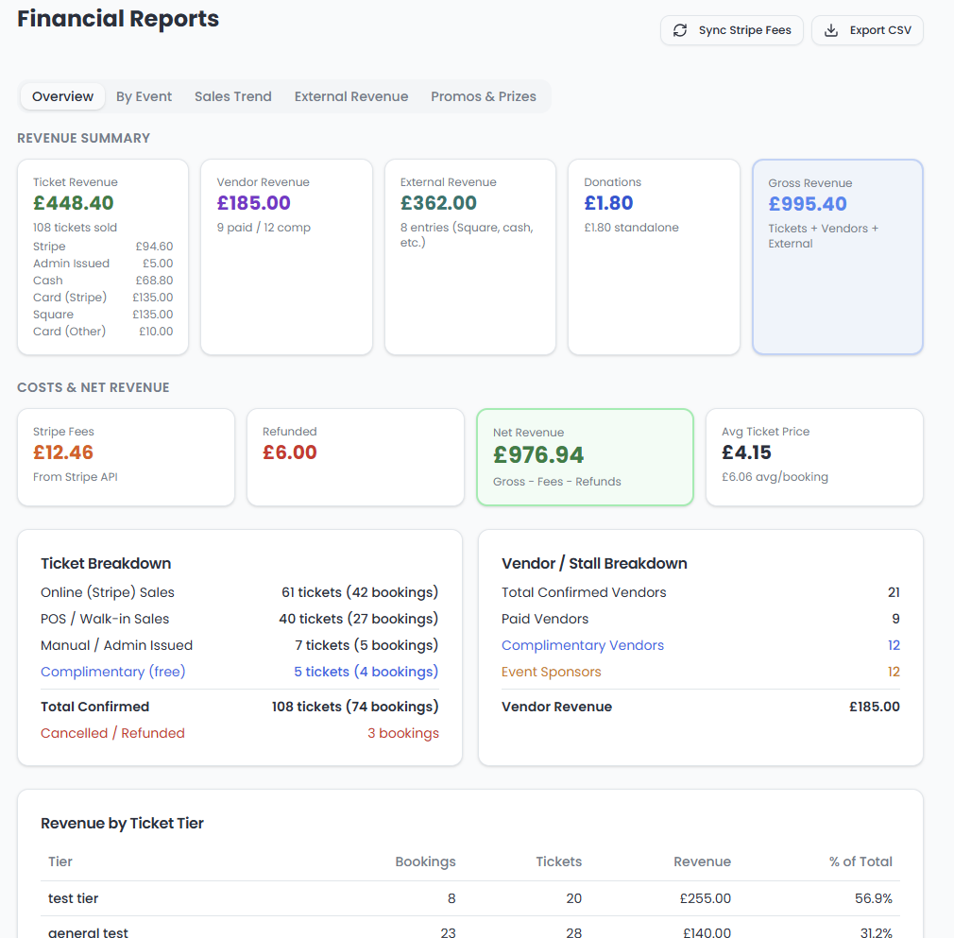Open the Complimentary Vendors link
Image resolution: width=954 pixels, height=938 pixels.
click(582, 645)
